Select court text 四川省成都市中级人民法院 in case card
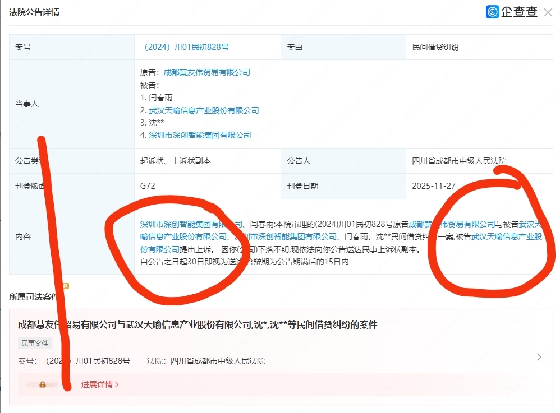The height and width of the screenshot is (413, 560). click(x=218, y=361)
